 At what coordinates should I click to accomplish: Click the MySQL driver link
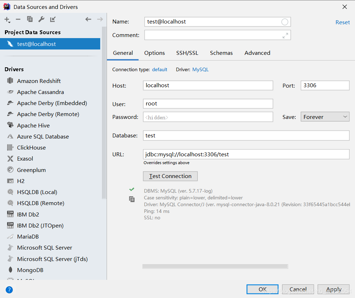coord(200,70)
